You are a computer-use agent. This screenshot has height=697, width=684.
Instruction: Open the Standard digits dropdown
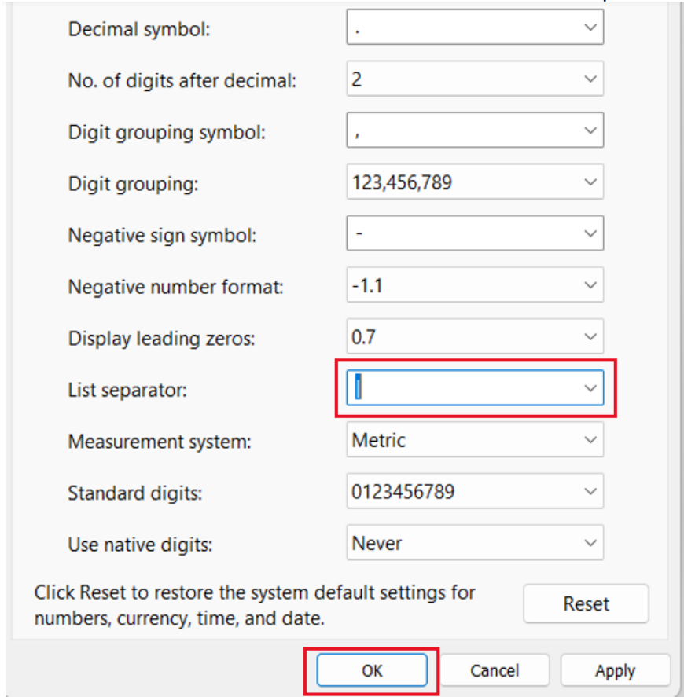(590, 492)
